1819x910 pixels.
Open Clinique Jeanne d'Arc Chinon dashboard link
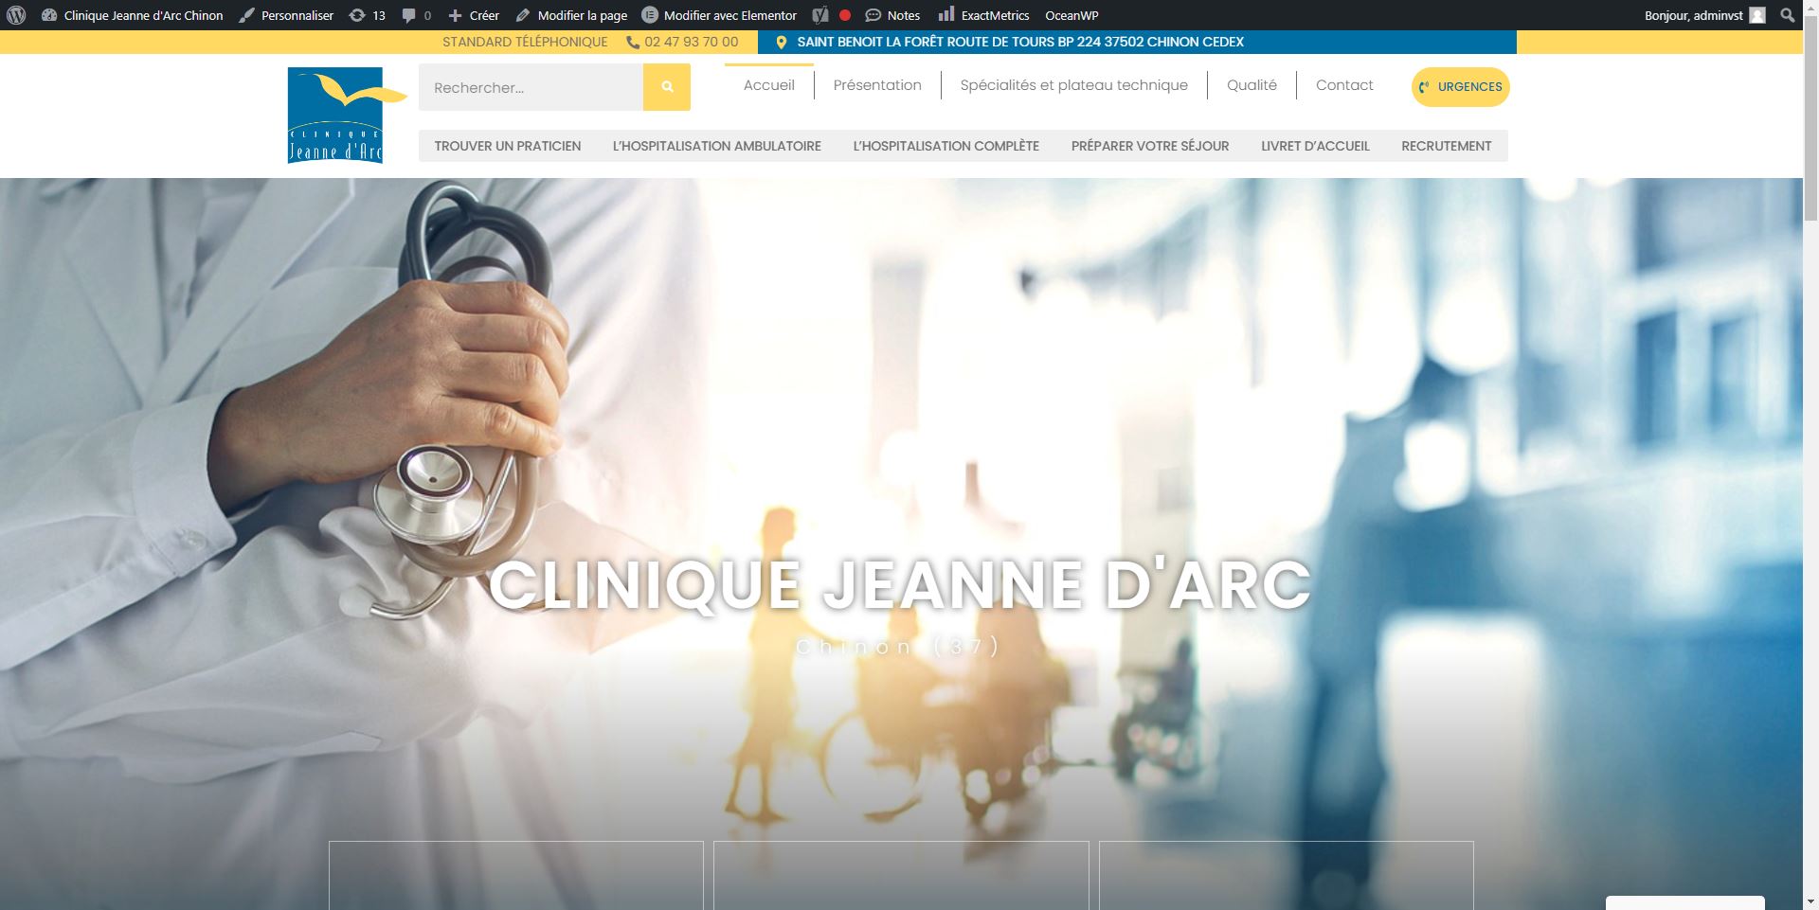133,15
